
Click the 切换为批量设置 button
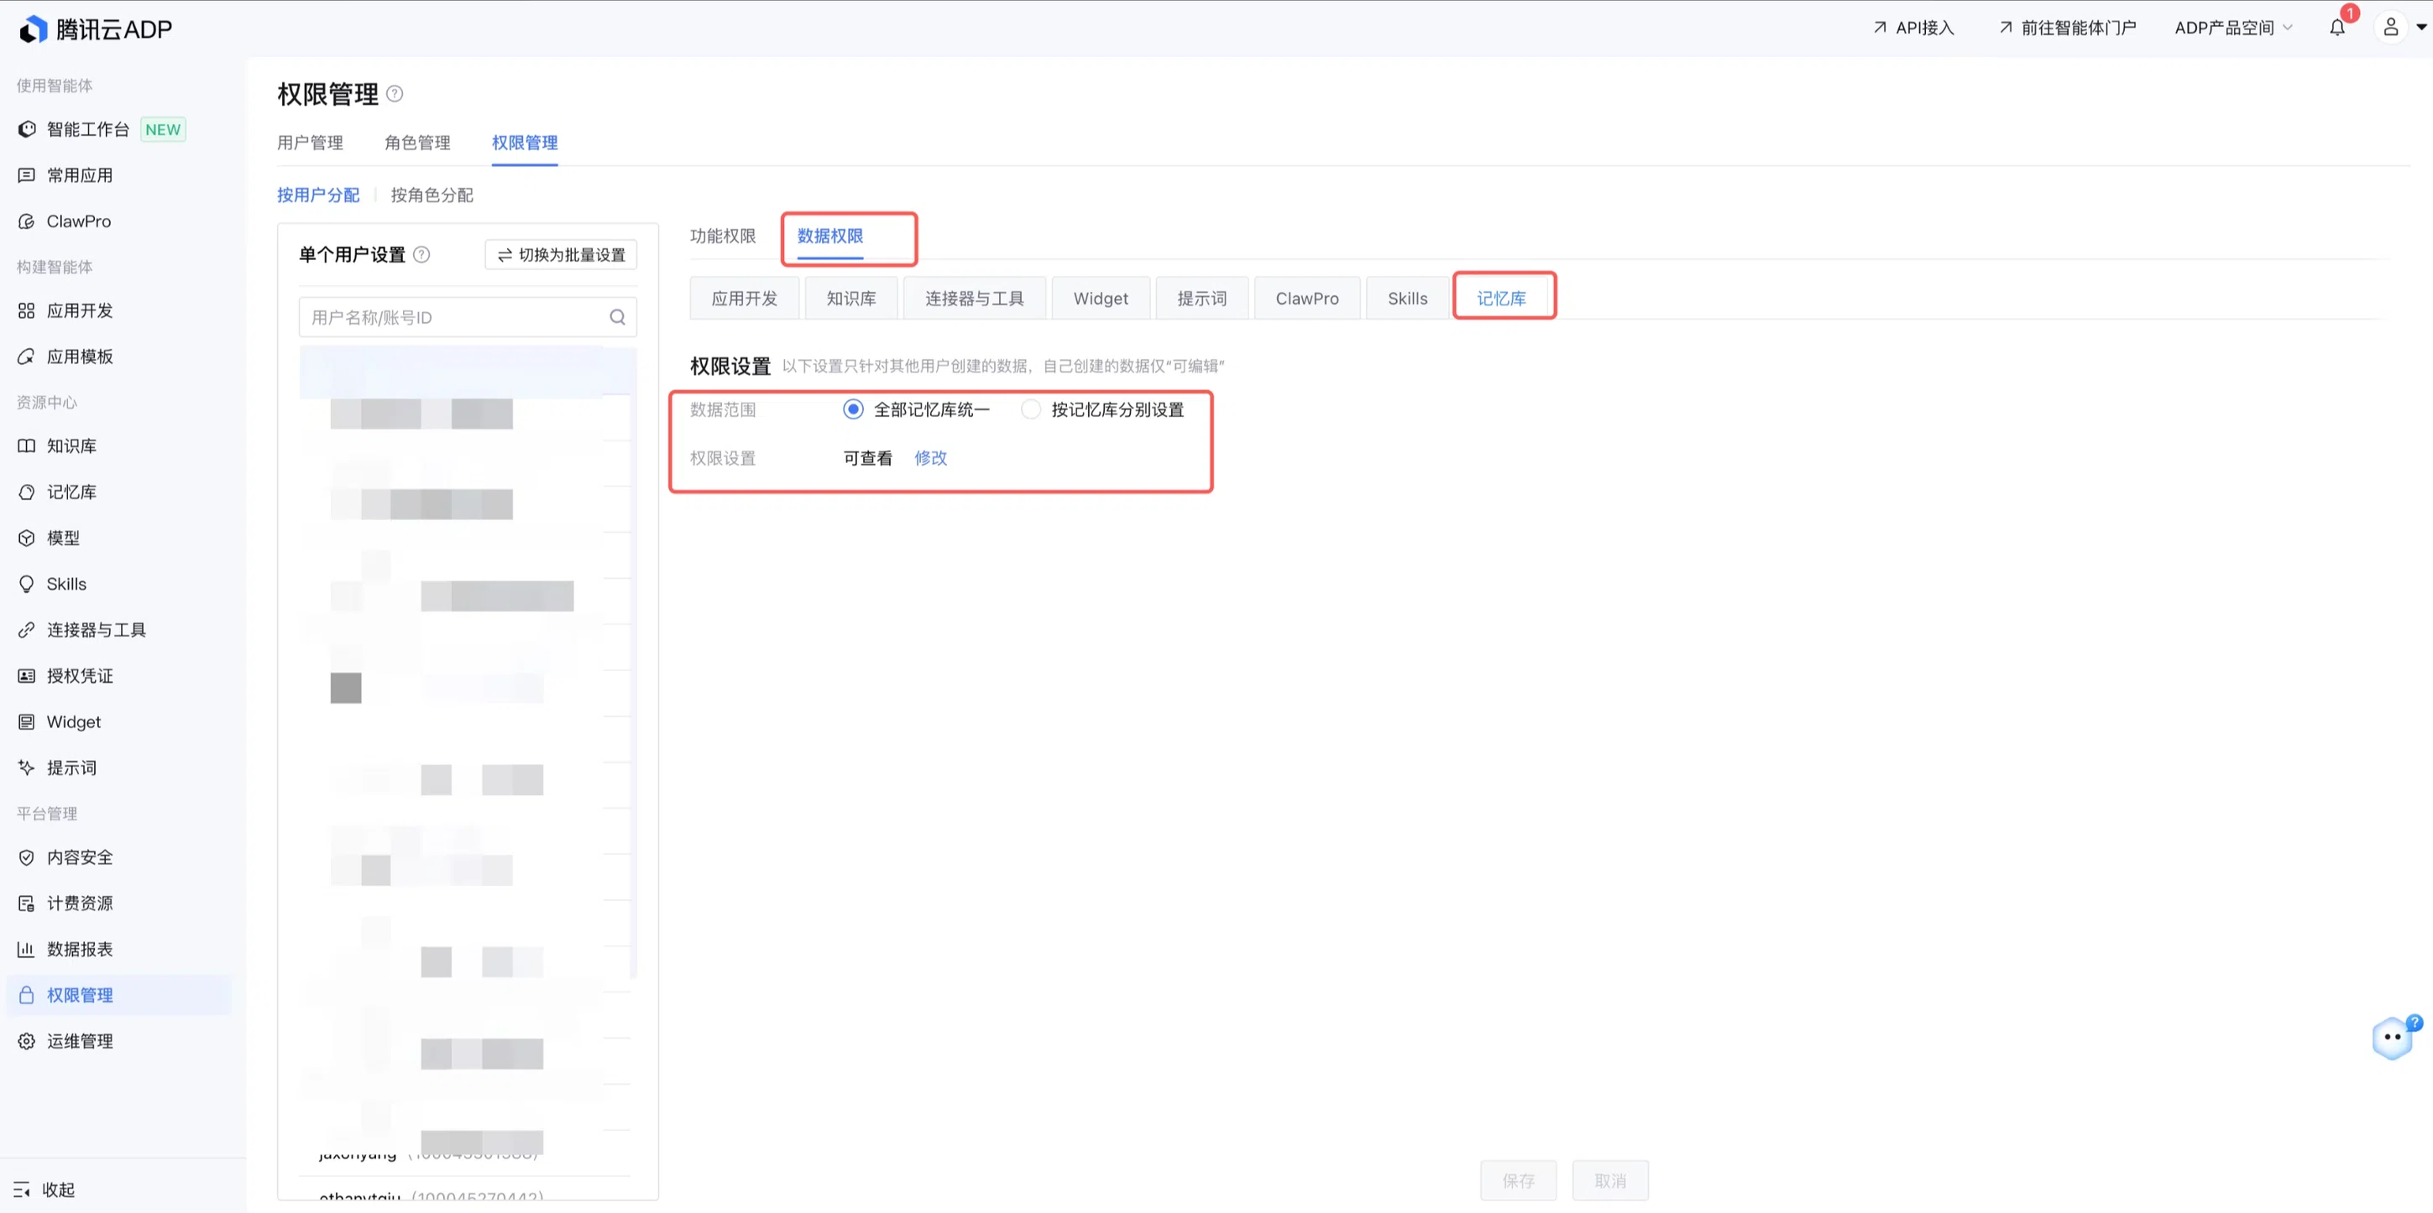coord(561,255)
